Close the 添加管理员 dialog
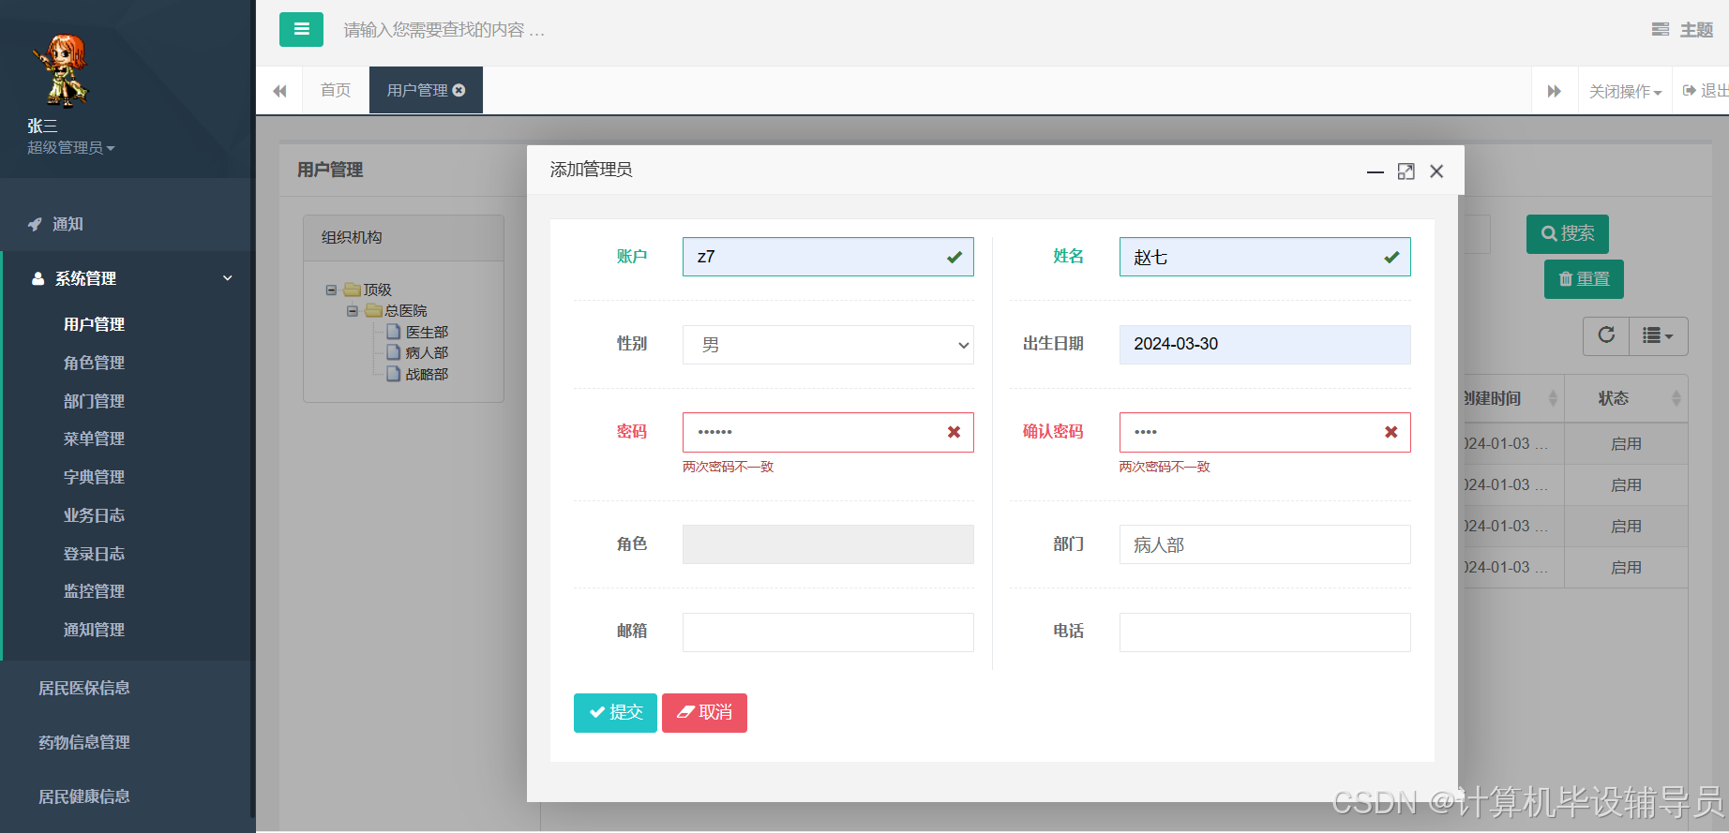Screen dimensions: 1729x833 tap(1436, 171)
